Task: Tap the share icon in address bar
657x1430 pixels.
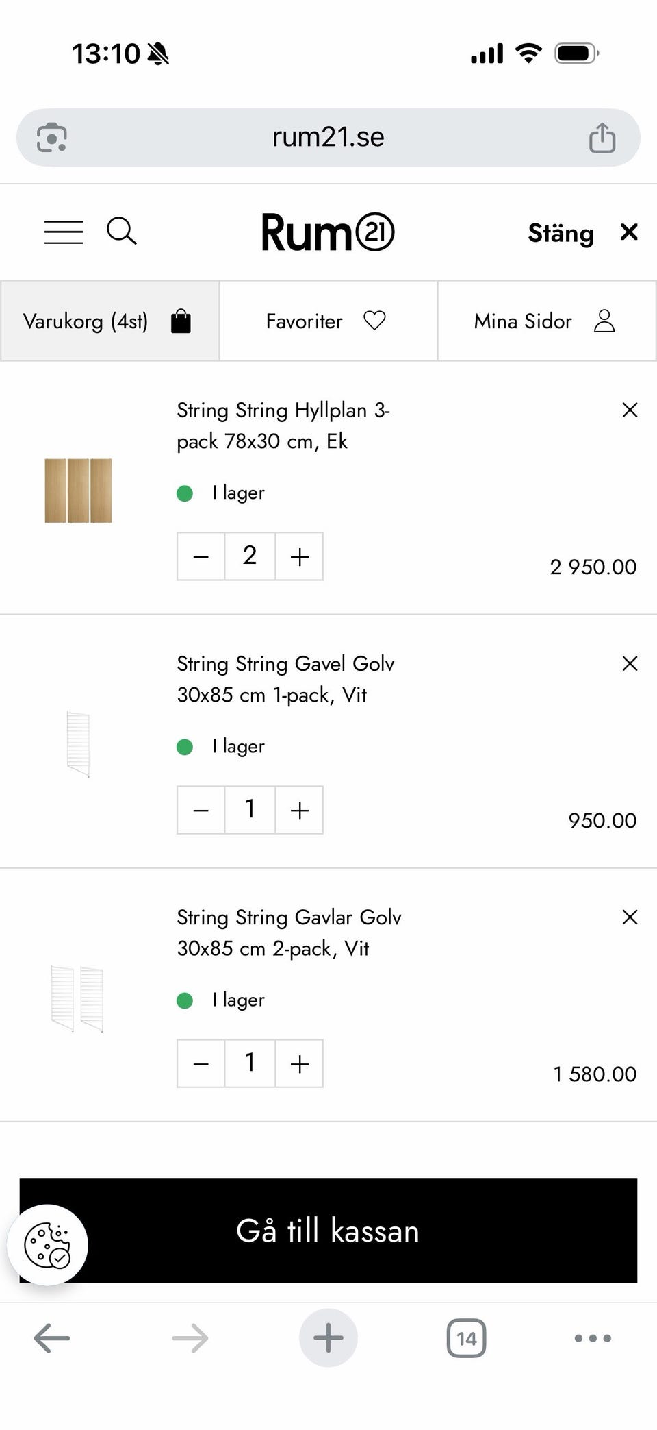Action: [x=602, y=138]
